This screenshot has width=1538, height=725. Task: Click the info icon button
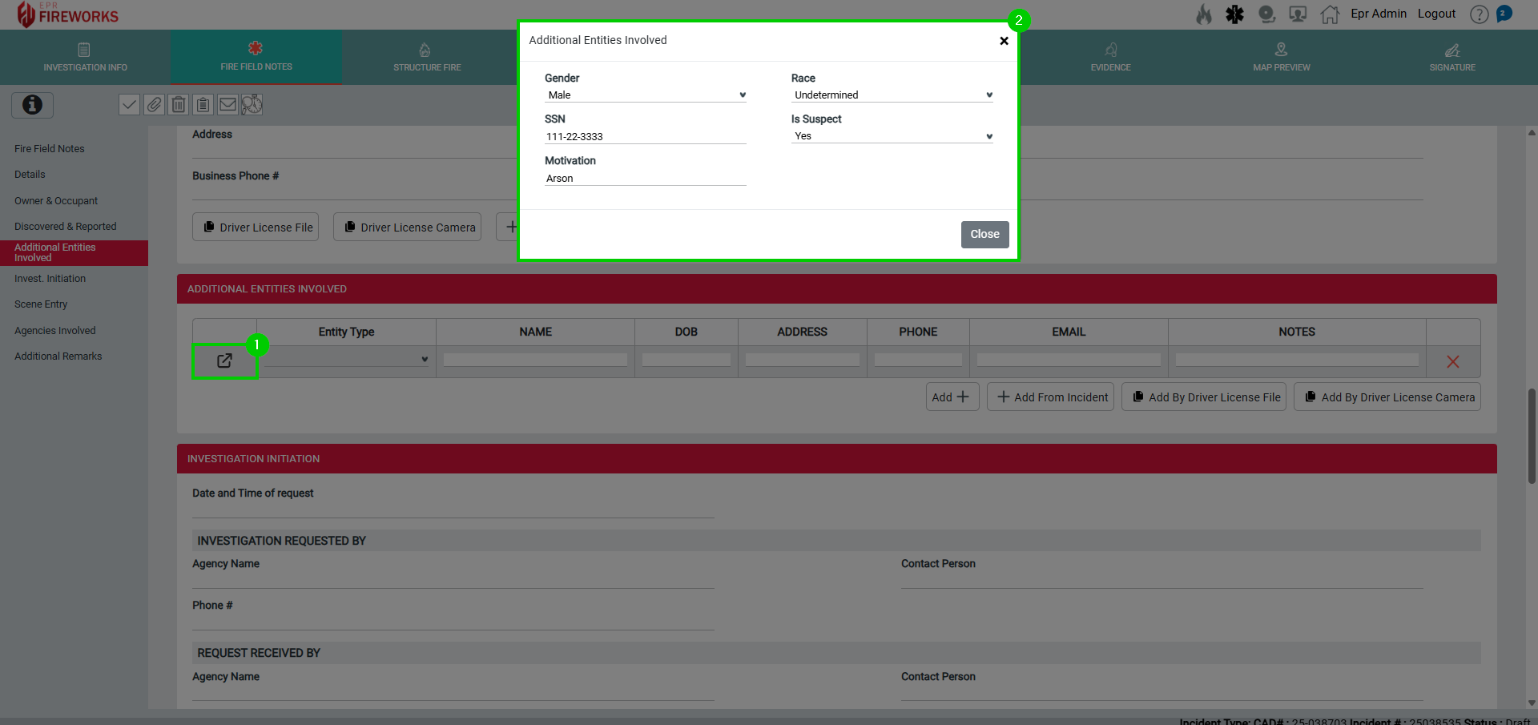point(32,105)
